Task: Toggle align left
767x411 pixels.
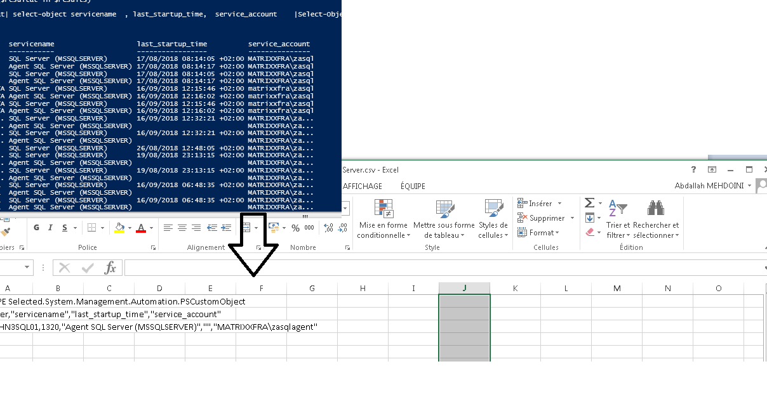Action: pyautogui.click(x=168, y=228)
